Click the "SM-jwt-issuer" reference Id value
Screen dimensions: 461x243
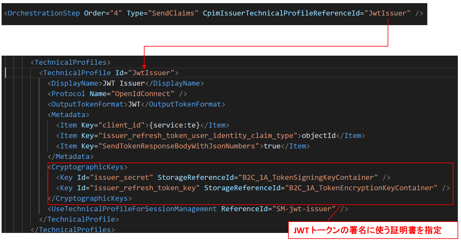point(304,209)
